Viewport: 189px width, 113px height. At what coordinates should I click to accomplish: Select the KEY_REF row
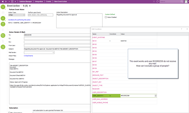pyautogui.click(x=110, y=72)
